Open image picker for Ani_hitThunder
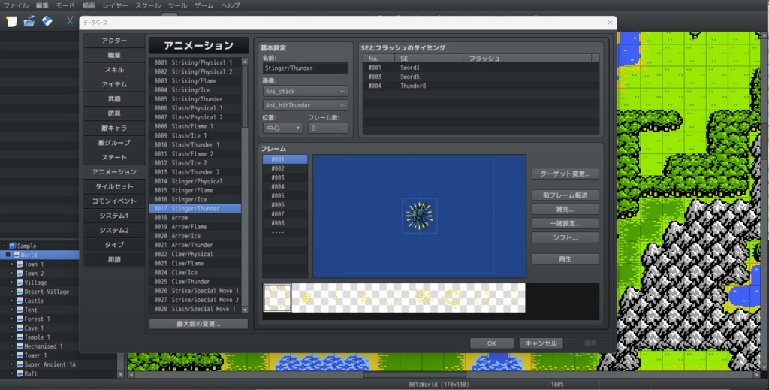 pyautogui.click(x=342, y=105)
